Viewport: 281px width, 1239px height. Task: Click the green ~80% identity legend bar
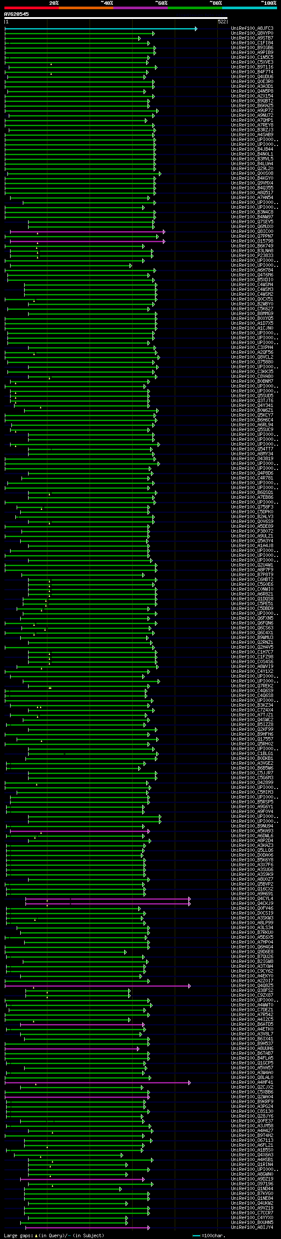pos(195,8)
